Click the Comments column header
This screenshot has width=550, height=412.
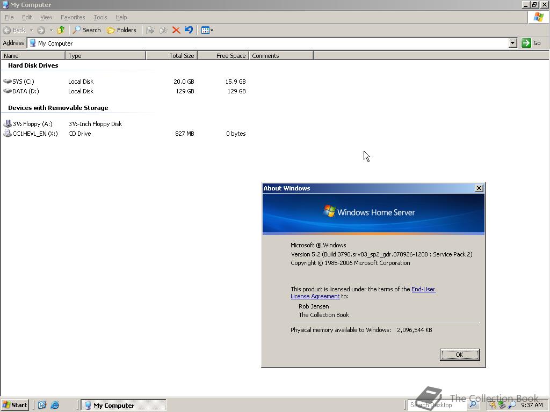click(281, 56)
